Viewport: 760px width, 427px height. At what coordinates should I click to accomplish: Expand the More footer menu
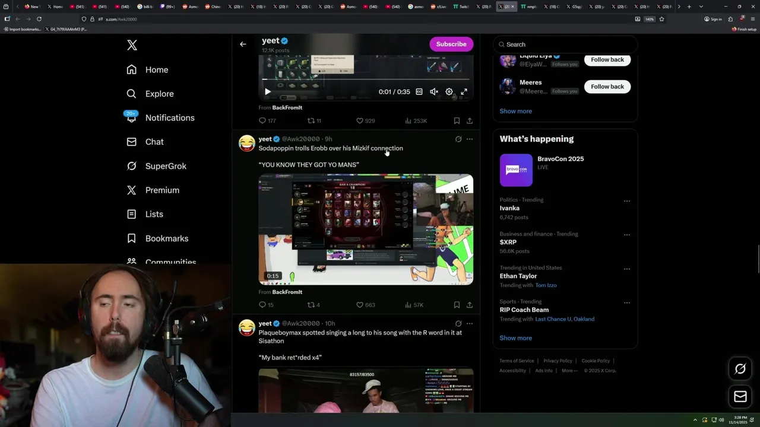(x=569, y=371)
